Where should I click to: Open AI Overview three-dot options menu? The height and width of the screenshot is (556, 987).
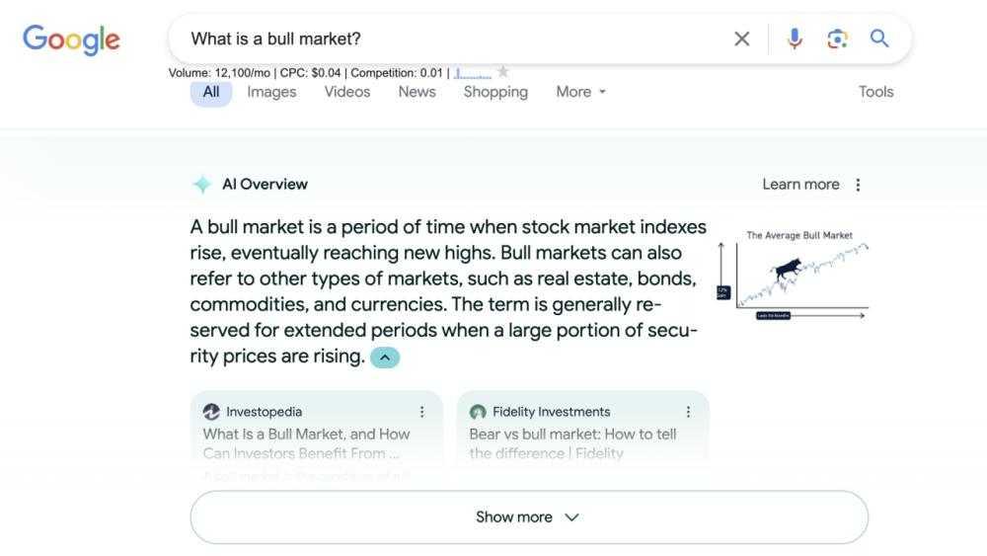click(858, 185)
